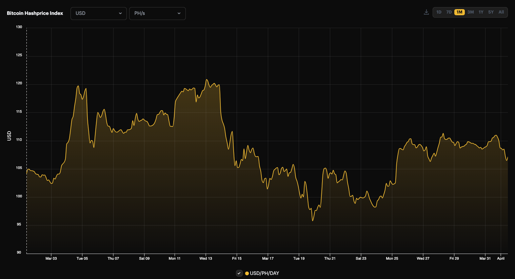The image size is (515, 279).
Task: Click the yellow series color marker
Action: tap(247, 273)
